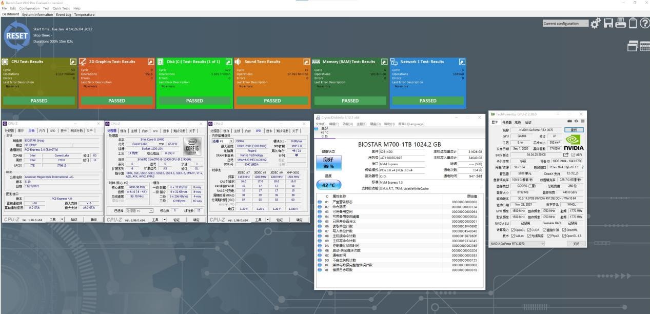Click the save floppy disk icon
650x314 pixels.
pyautogui.click(x=608, y=23)
